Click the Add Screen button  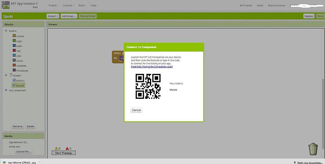pos(69,16)
